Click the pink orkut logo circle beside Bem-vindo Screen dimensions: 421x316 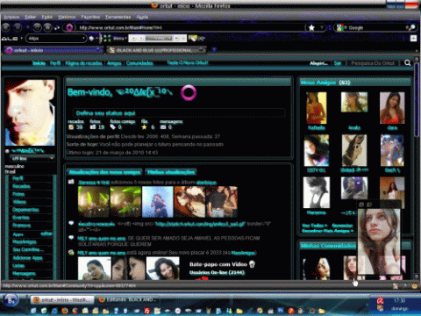[189, 93]
